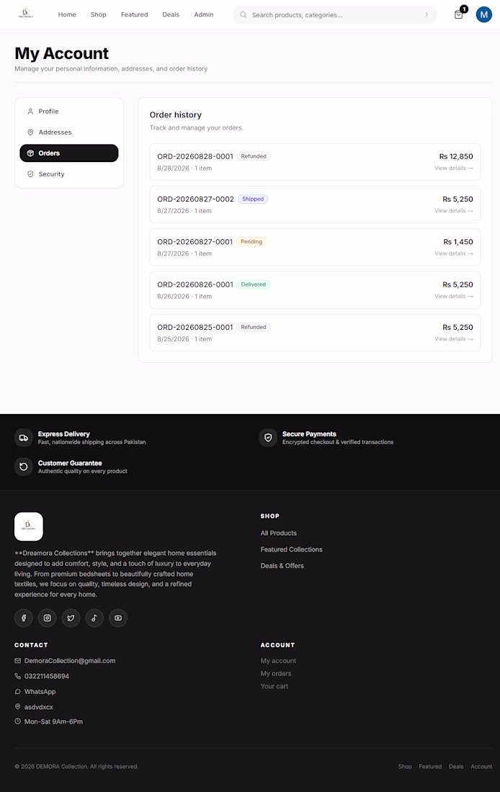Image resolution: width=500 pixels, height=792 pixels.
Task: Click the Rs 12,850 order total
Action: [456, 156]
